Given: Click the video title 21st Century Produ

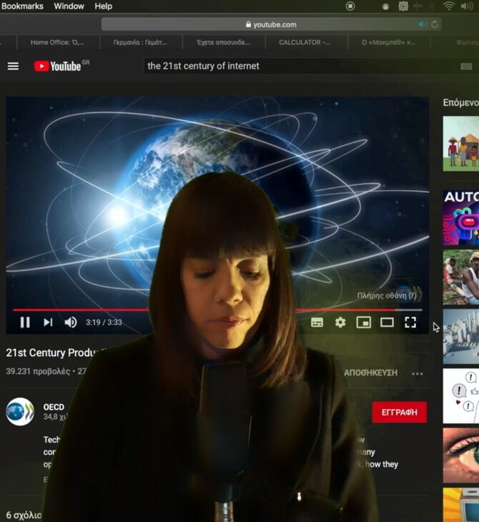Looking at the screenshot, I should coord(56,353).
